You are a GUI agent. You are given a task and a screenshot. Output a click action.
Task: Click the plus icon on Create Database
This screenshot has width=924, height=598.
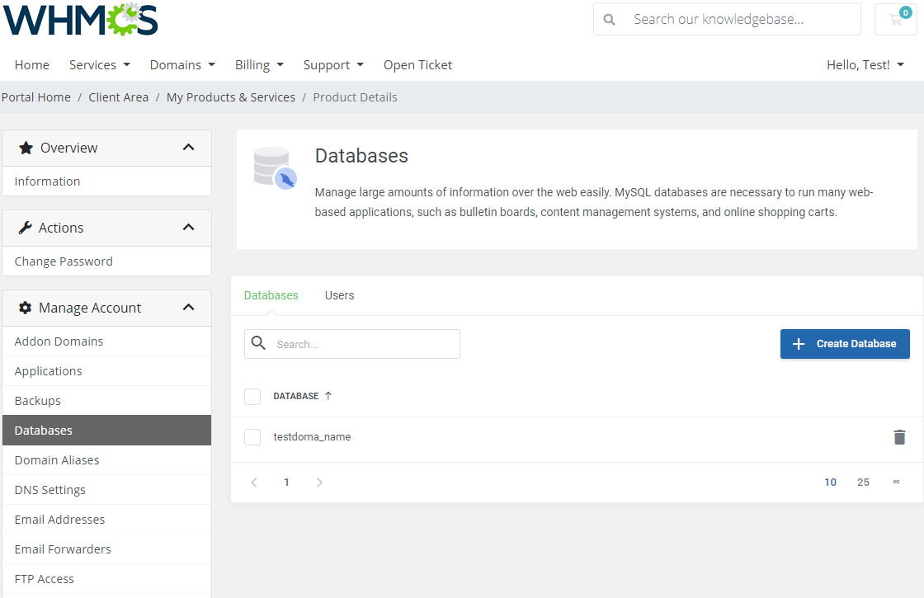pyautogui.click(x=799, y=344)
